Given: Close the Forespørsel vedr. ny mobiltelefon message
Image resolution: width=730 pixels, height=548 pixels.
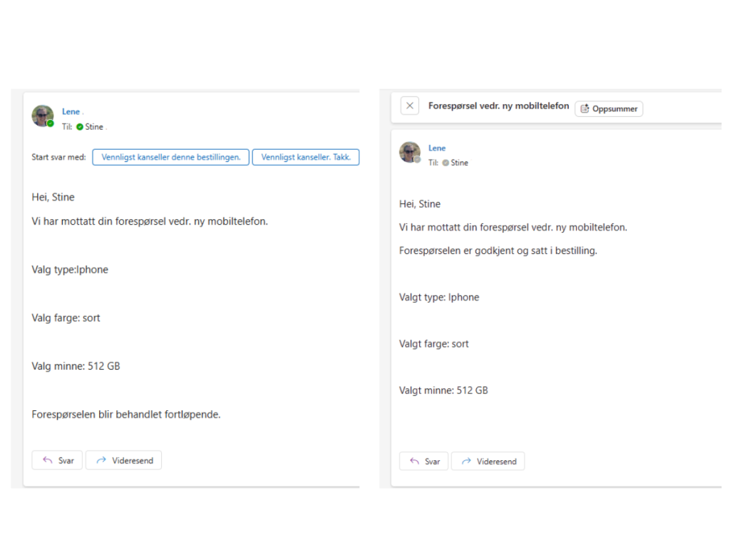Looking at the screenshot, I should [409, 106].
